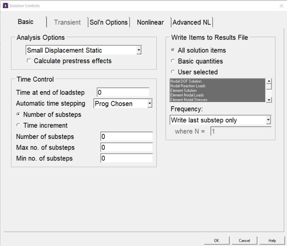
Task: Select the Time increment radio button
Action: (18, 125)
